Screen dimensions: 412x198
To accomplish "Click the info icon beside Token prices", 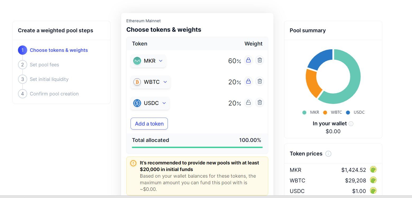I will 328,154.
